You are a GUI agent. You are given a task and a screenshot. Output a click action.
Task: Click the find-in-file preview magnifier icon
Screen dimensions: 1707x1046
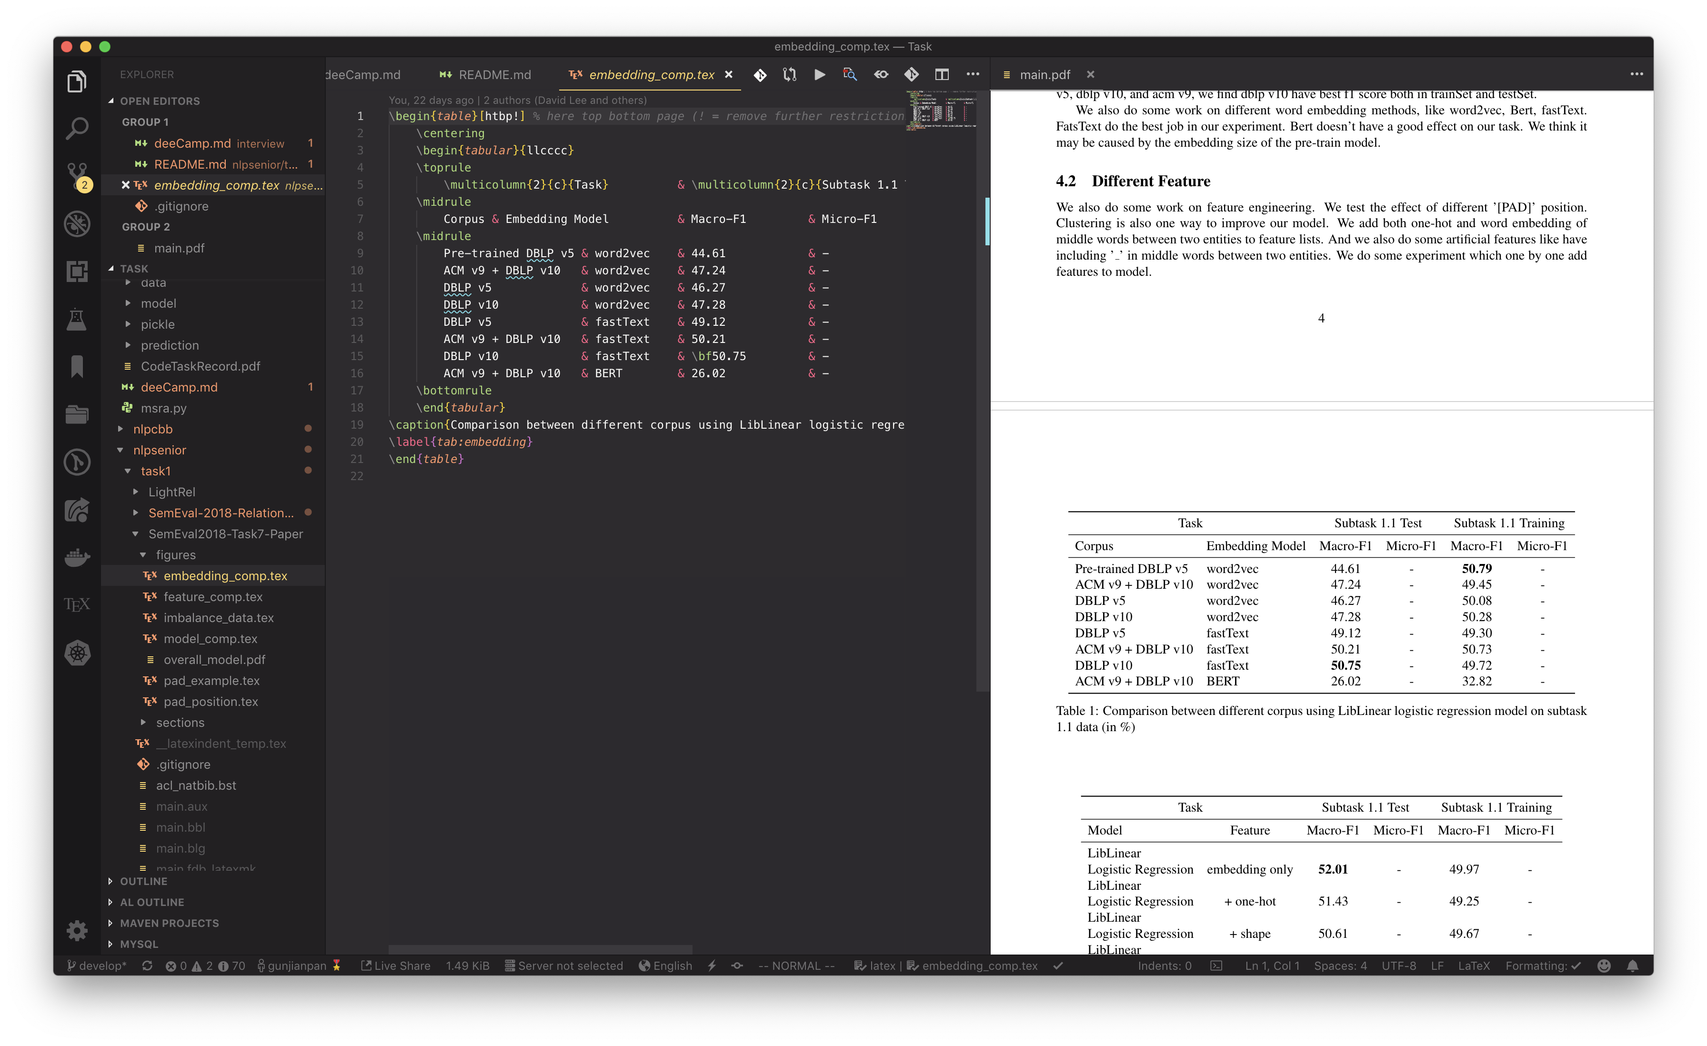click(x=850, y=75)
